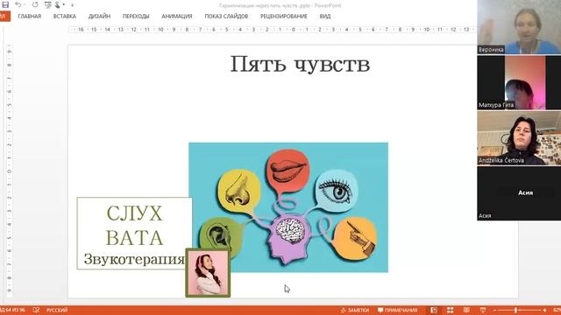This screenshot has width=561, height=315.
Task: Undo the last action in Quick Access toolbar
Action: [18, 4]
